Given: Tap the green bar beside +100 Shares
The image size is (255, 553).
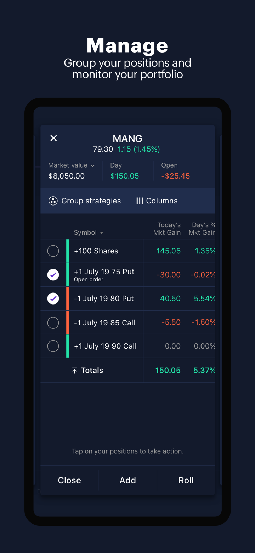Looking at the screenshot, I should coord(68,251).
